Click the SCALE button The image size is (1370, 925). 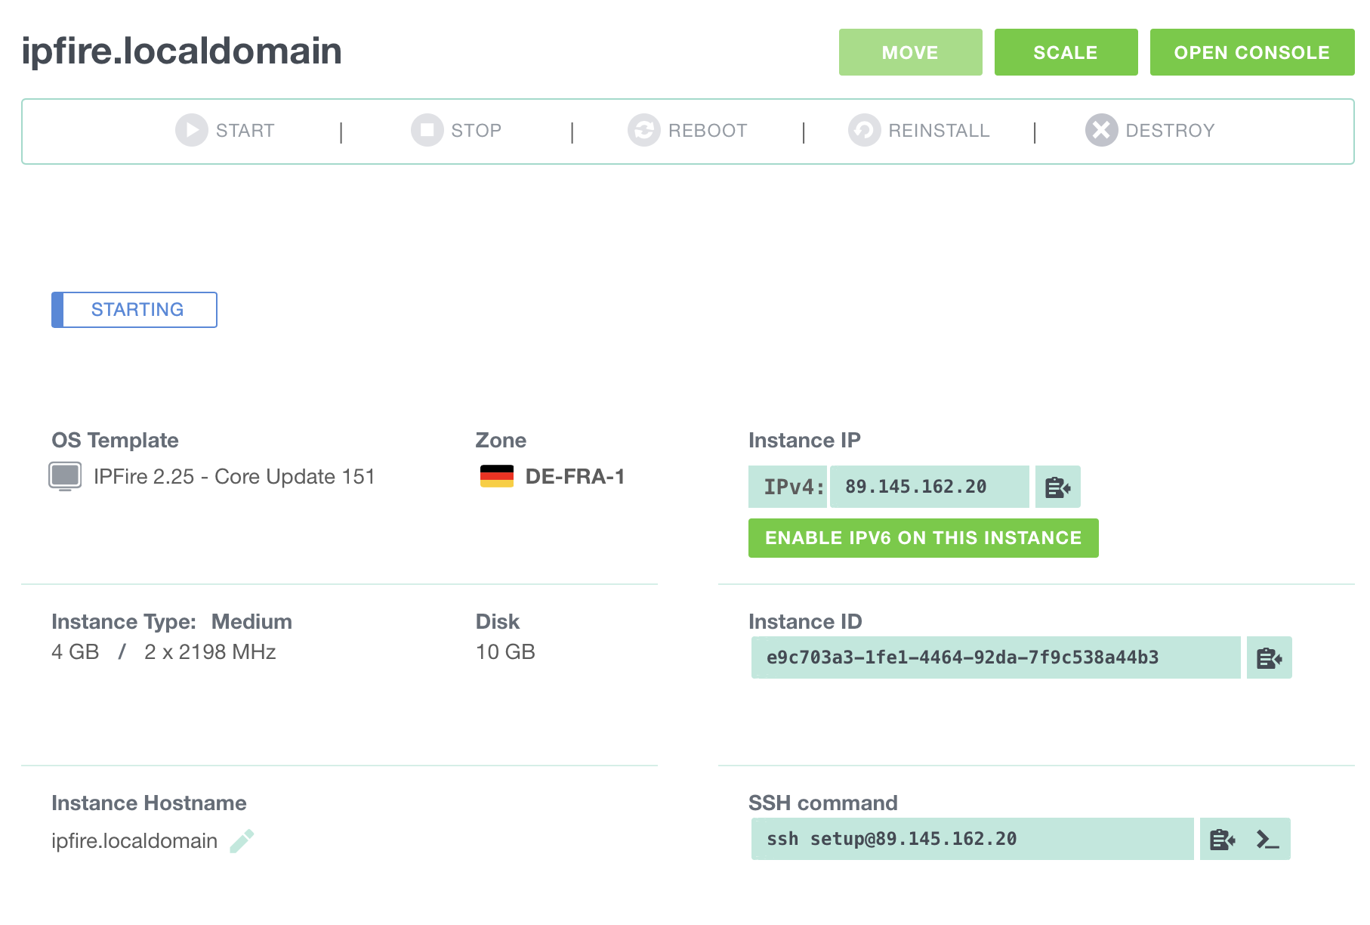click(x=1066, y=52)
